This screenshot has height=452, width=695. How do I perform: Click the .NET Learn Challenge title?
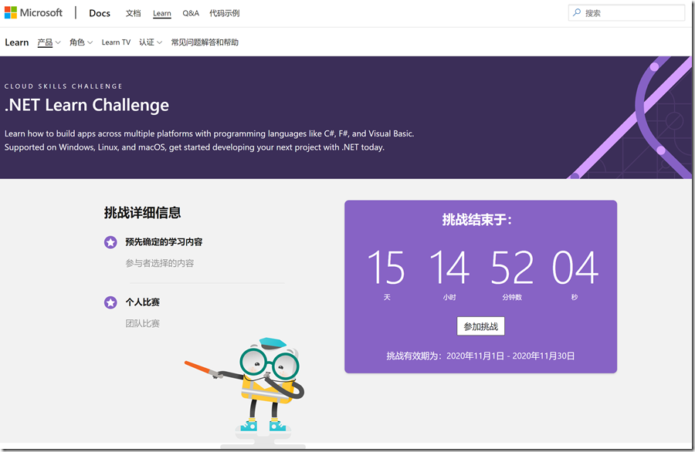coord(86,106)
